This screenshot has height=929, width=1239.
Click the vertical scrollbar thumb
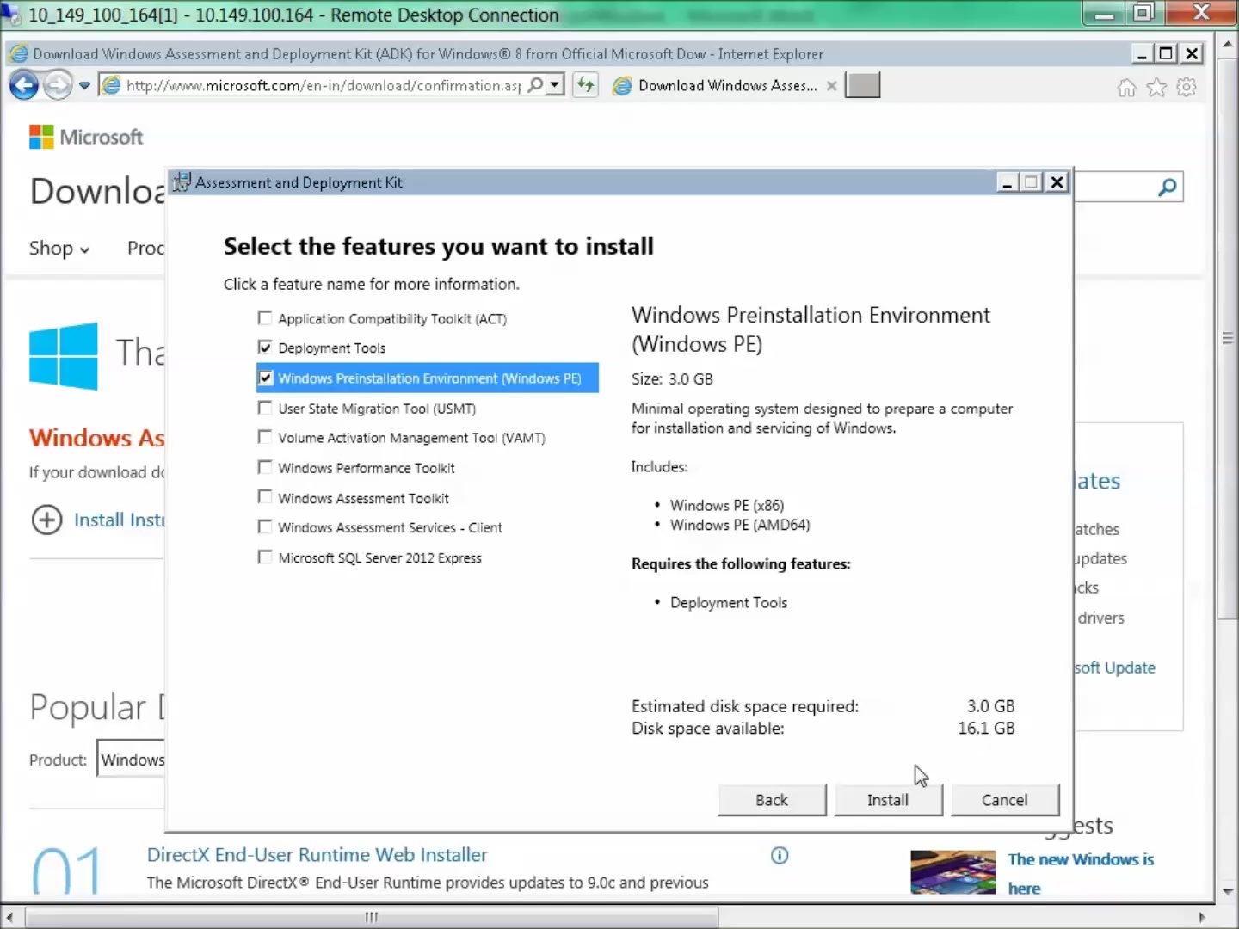point(1228,338)
